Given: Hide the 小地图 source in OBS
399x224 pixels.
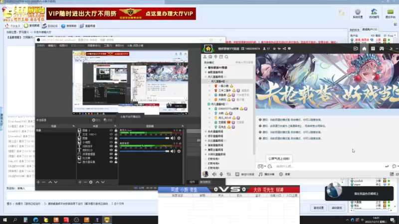Looking at the screenshot, I should pyautogui.click(x=111, y=142).
